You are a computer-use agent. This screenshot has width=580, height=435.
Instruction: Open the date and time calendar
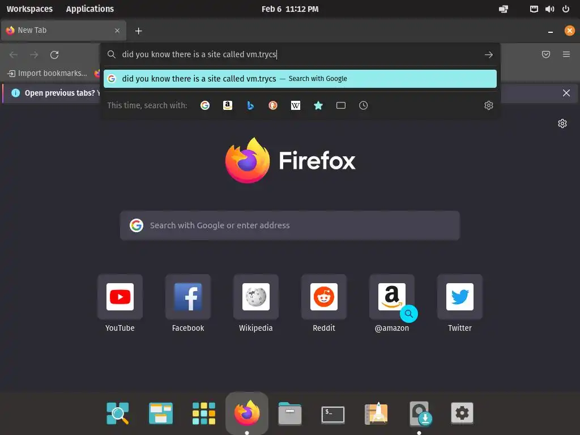click(x=289, y=9)
